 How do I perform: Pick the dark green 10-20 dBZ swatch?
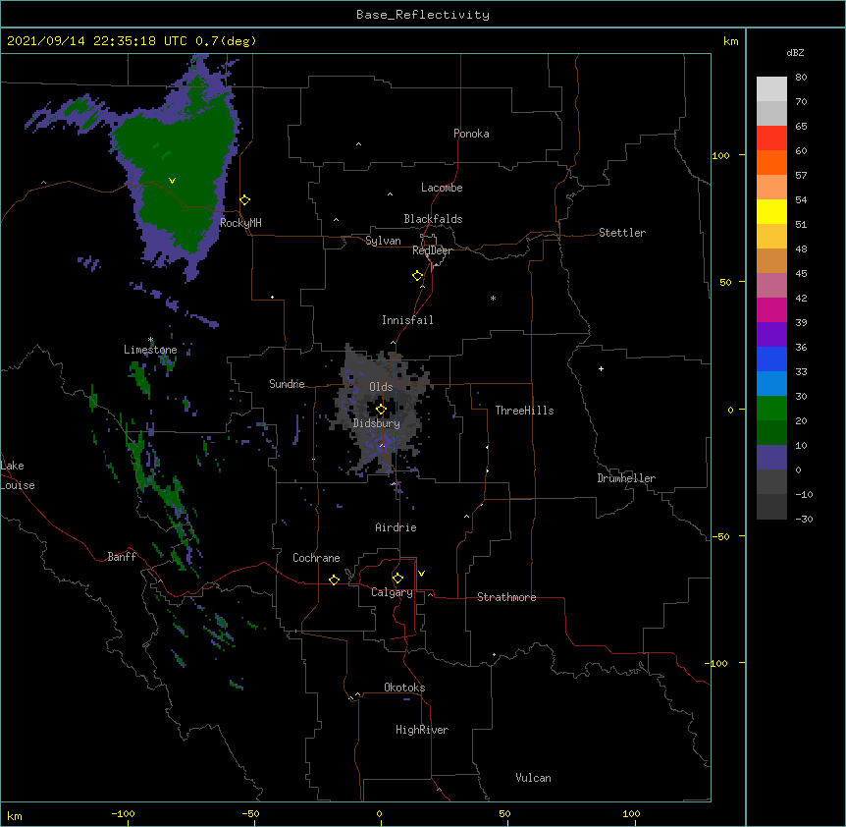click(x=771, y=432)
